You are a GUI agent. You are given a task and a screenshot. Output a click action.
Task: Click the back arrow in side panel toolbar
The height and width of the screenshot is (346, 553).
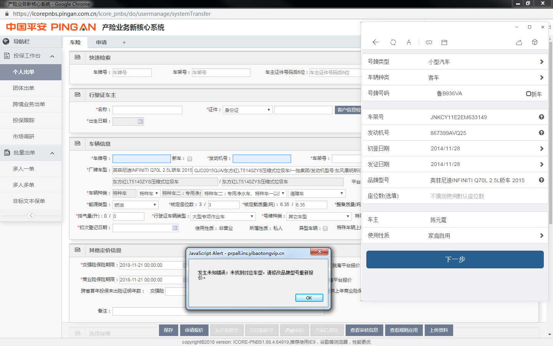(376, 42)
